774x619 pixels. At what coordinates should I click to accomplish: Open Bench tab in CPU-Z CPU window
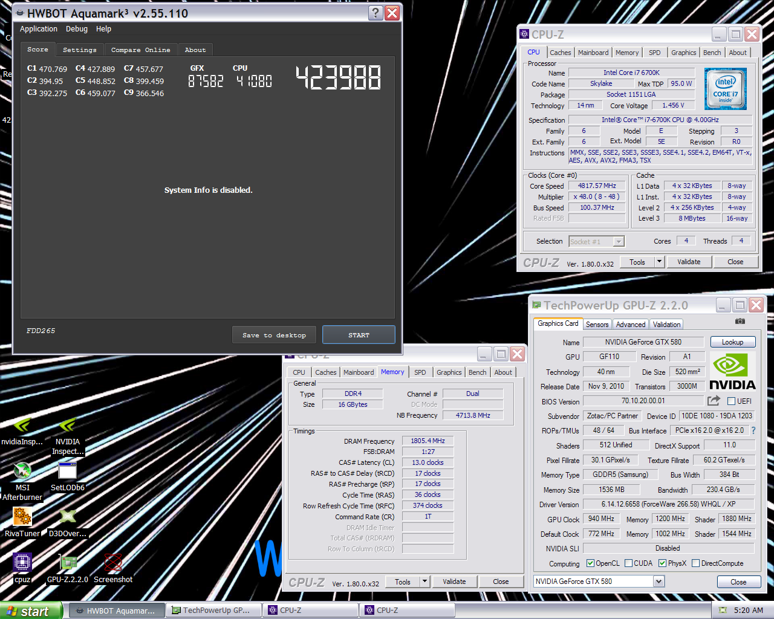click(712, 53)
